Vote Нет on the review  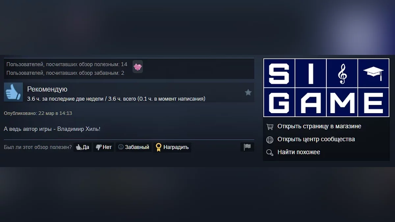[x=104, y=147]
